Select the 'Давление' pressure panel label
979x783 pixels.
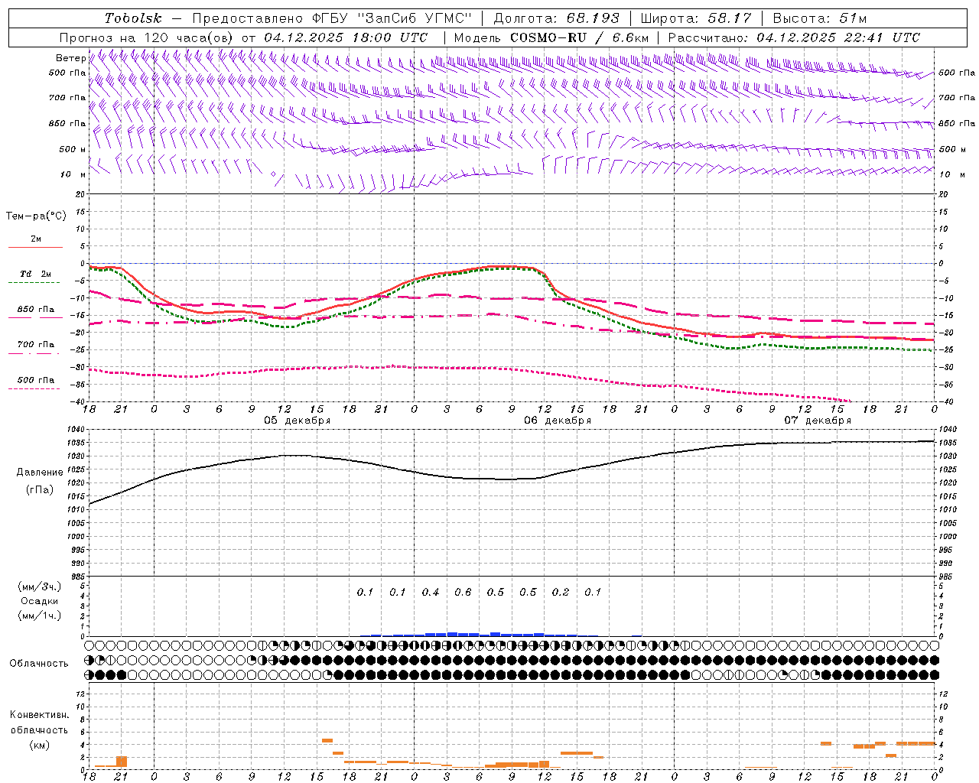point(40,473)
